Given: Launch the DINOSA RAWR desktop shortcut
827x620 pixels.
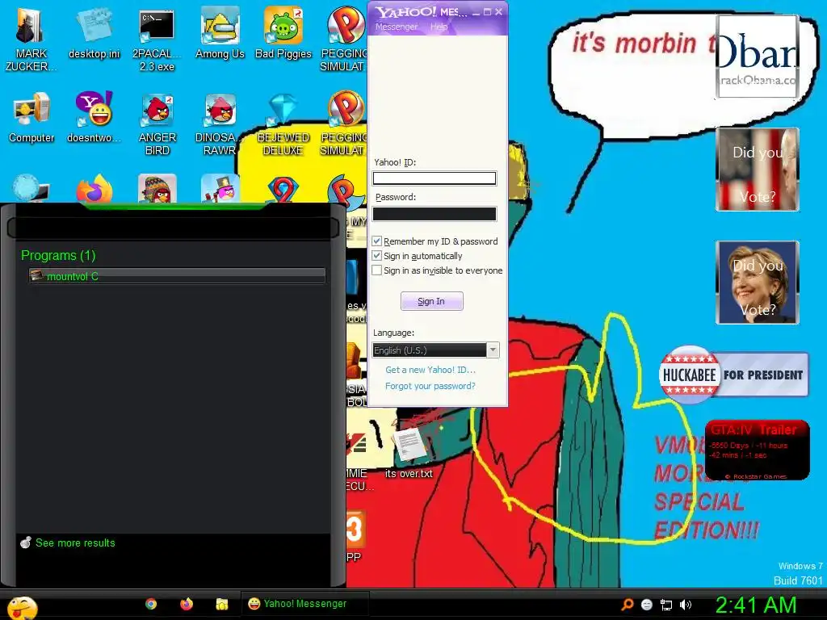Looking at the screenshot, I should coord(220,123).
